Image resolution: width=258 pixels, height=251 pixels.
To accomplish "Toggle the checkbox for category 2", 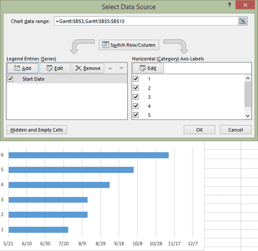I will click(136, 88).
